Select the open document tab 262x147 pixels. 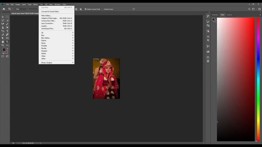pyautogui.click(x=25, y=13)
